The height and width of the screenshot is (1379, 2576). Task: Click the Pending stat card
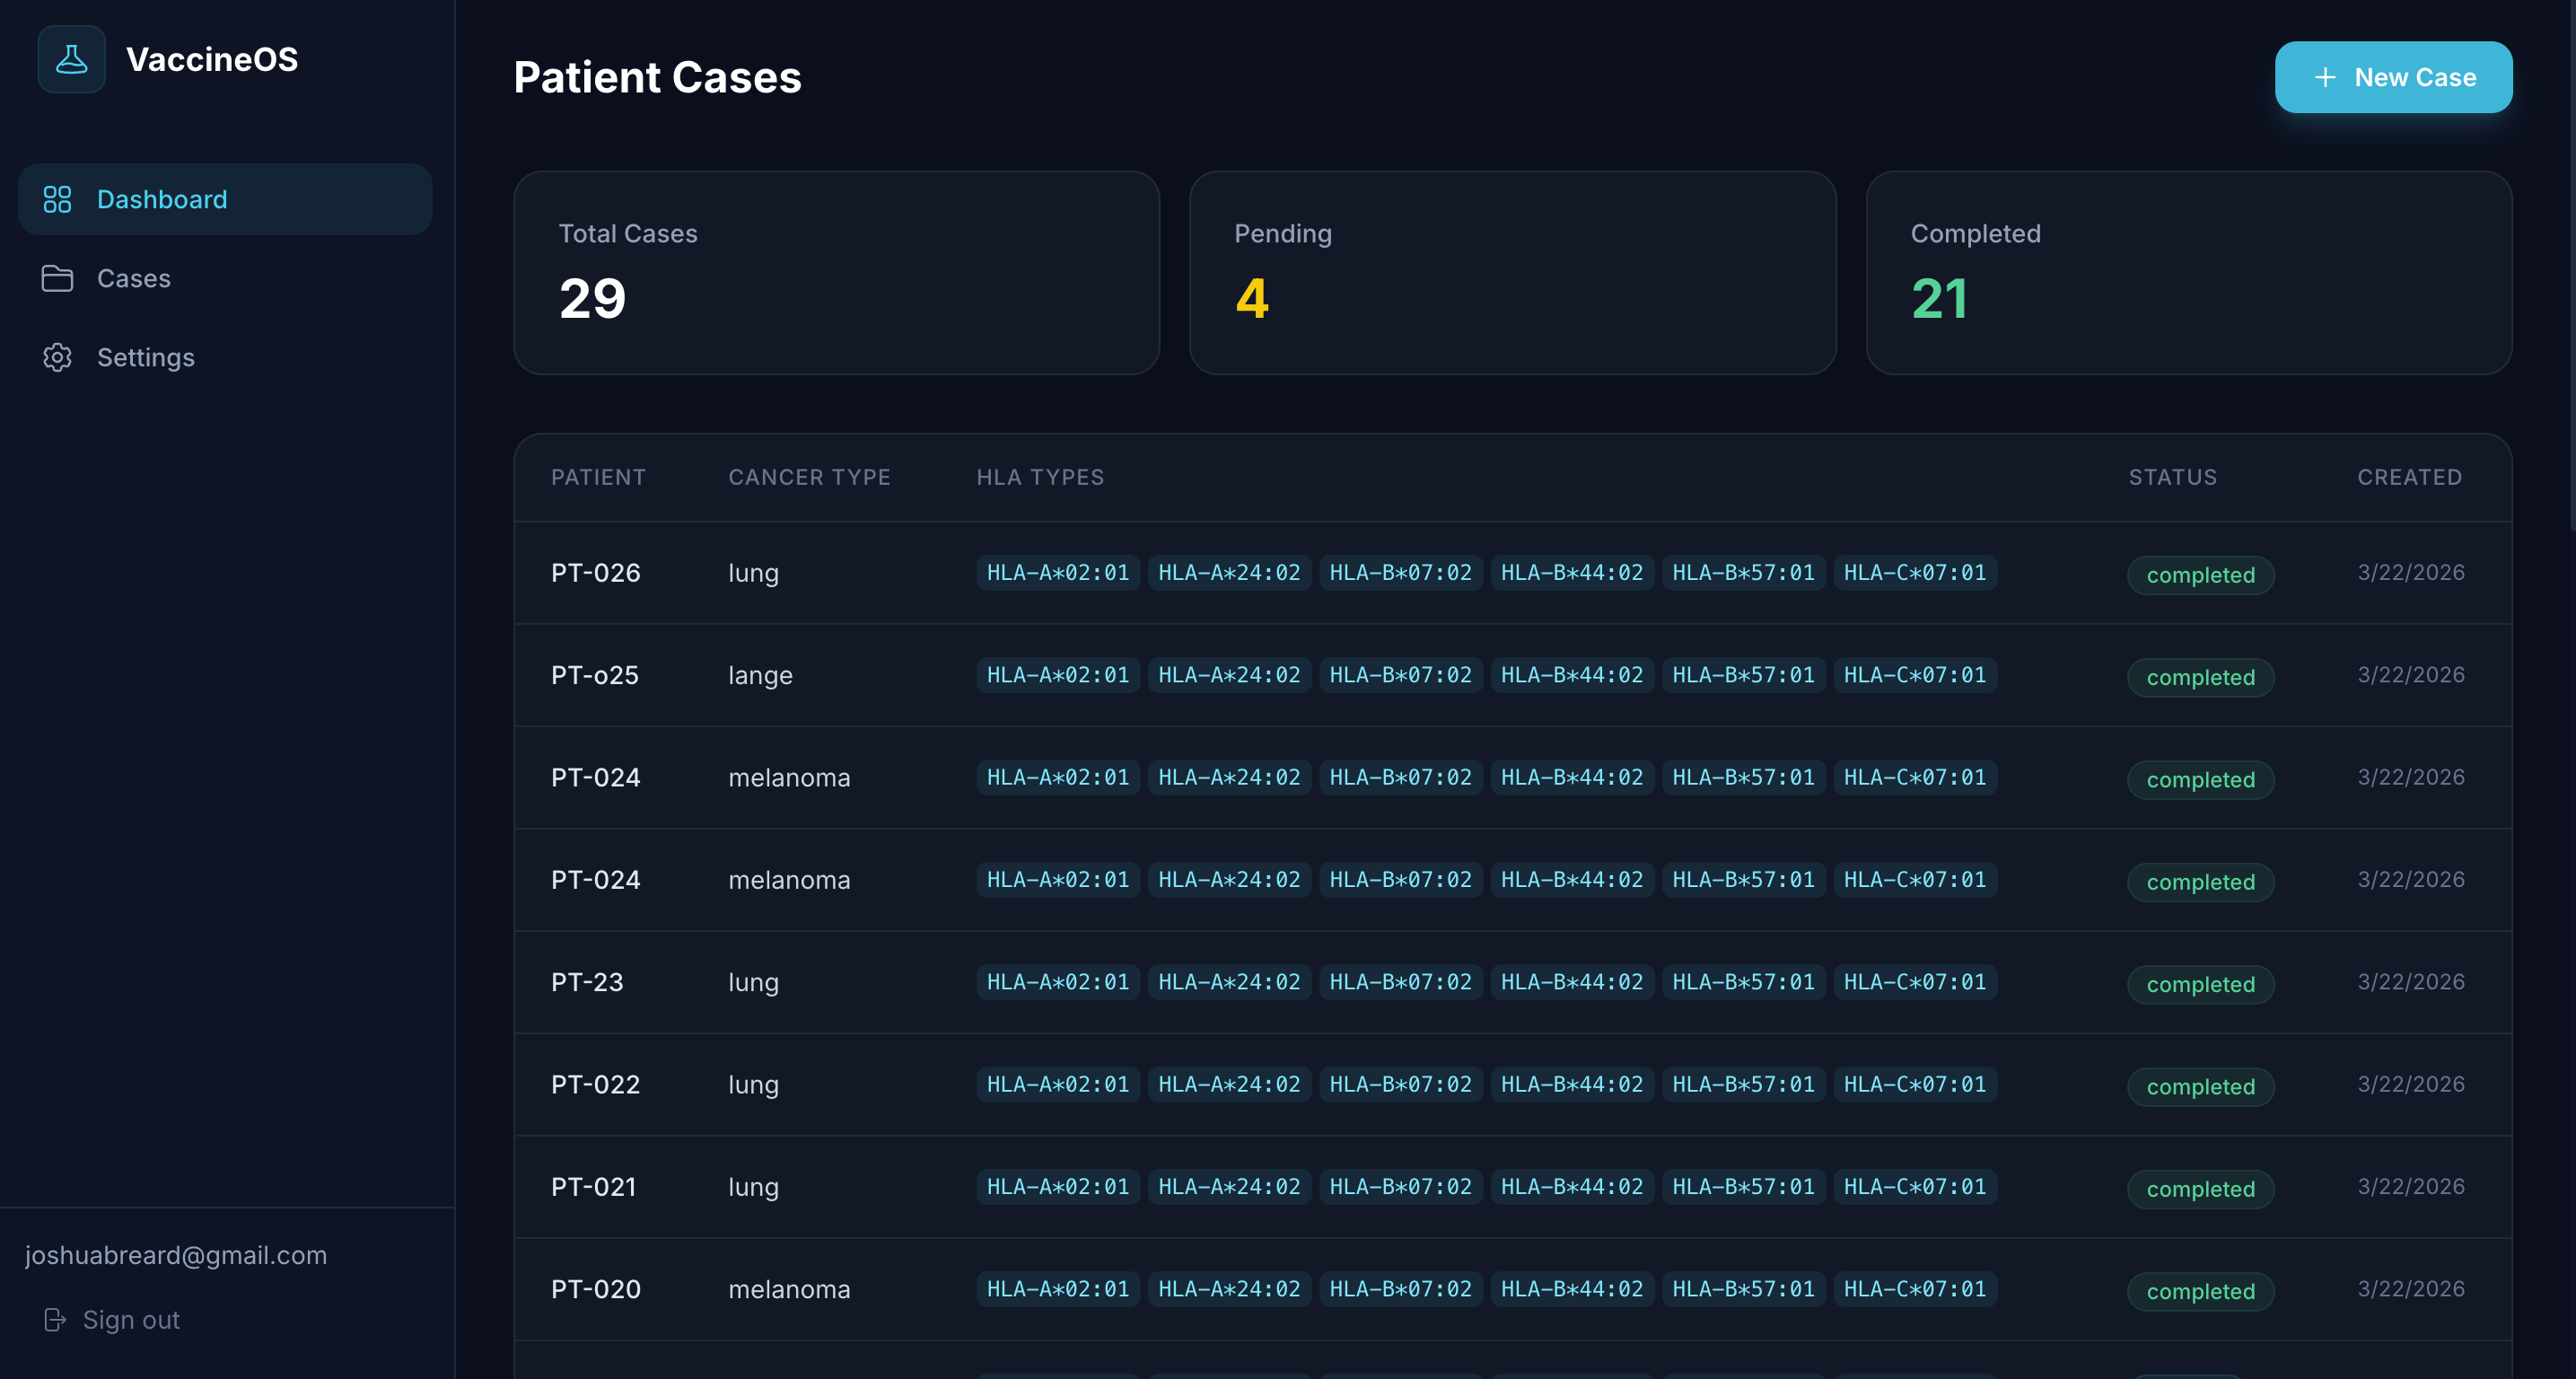pyautogui.click(x=1512, y=273)
